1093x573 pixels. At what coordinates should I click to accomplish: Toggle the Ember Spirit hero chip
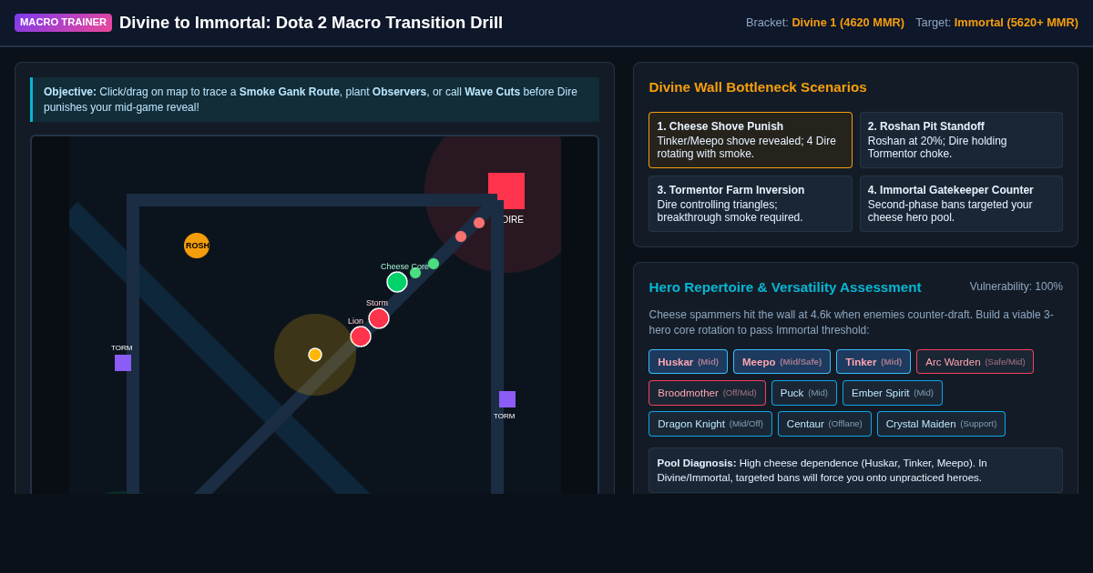893,393
